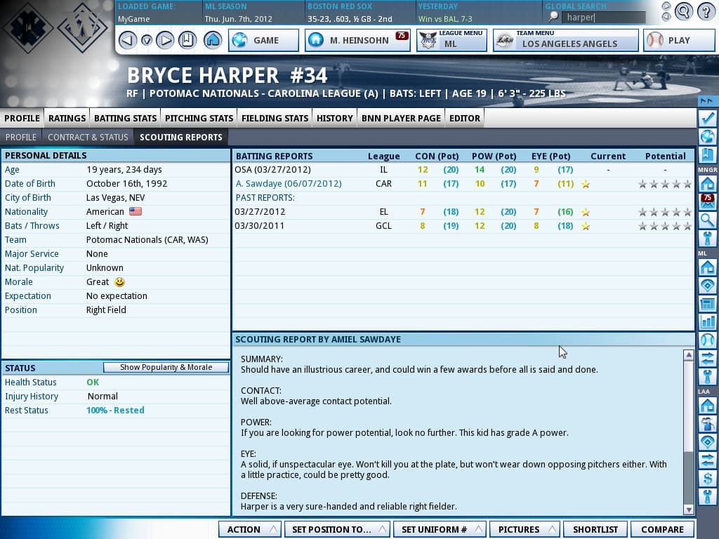Click the home icon under ML
719x539 pixels.
[708, 267]
